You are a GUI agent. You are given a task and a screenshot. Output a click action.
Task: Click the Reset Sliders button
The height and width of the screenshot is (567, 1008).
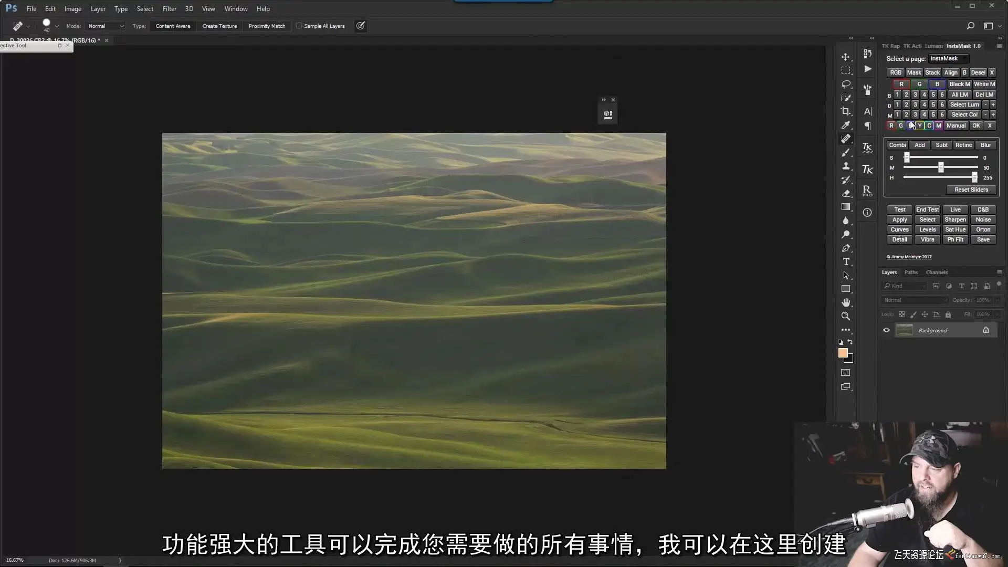(x=971, y=190)
